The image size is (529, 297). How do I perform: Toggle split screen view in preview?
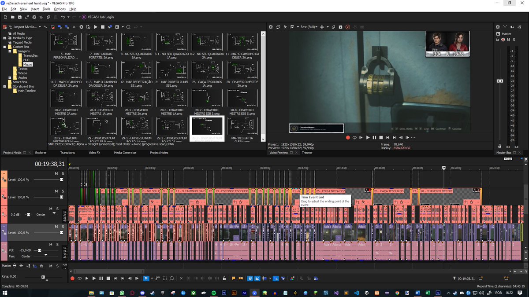click(293, 27)
